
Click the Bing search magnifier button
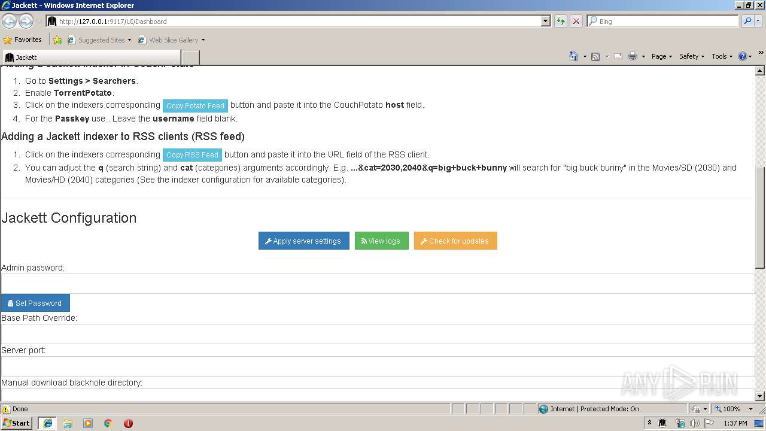[x=747, y=21]
